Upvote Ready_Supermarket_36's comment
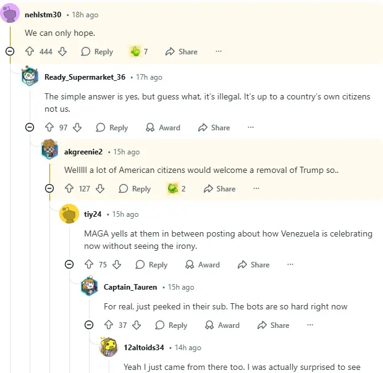383x373 pixels. [x=49, y=128]
